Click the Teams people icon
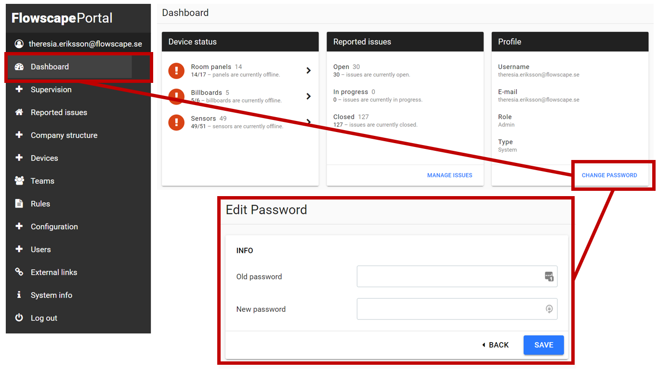Screen dimensions: 658x372 coord(19,181)
